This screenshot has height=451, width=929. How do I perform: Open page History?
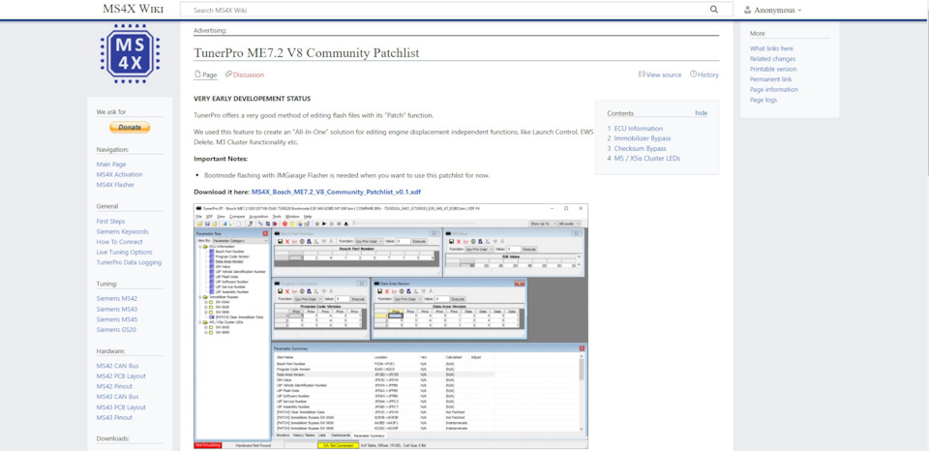point(704,75)
